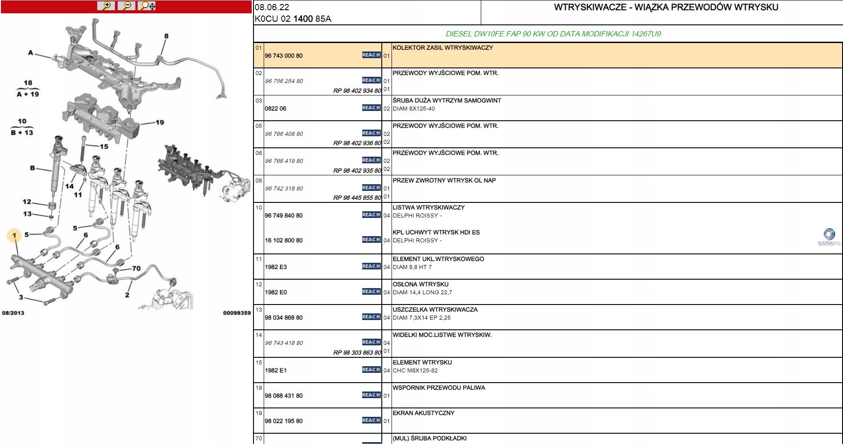843x447 pixels.
Task: Select superseded part number 96 766 408 80
Action: point(284,134)
